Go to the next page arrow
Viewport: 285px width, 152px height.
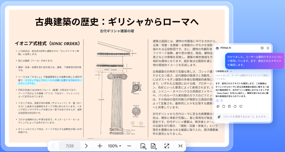click(86, 146)
